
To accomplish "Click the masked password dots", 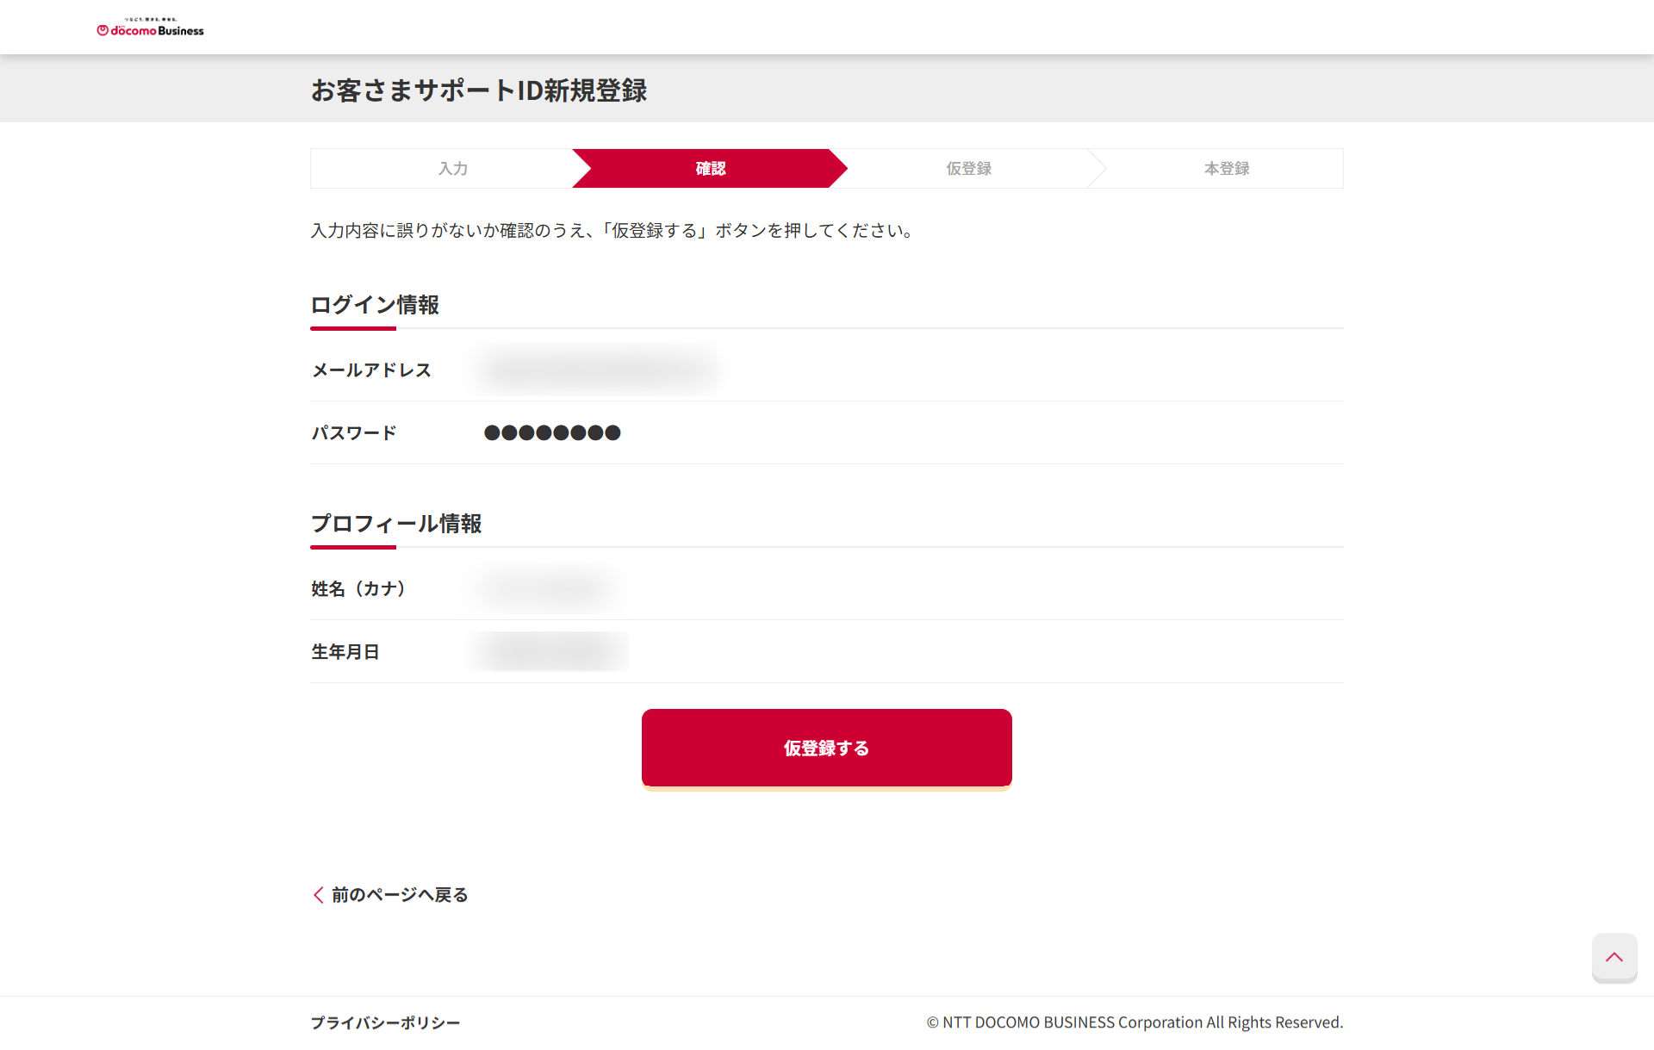I will click(x=552, y=432).
